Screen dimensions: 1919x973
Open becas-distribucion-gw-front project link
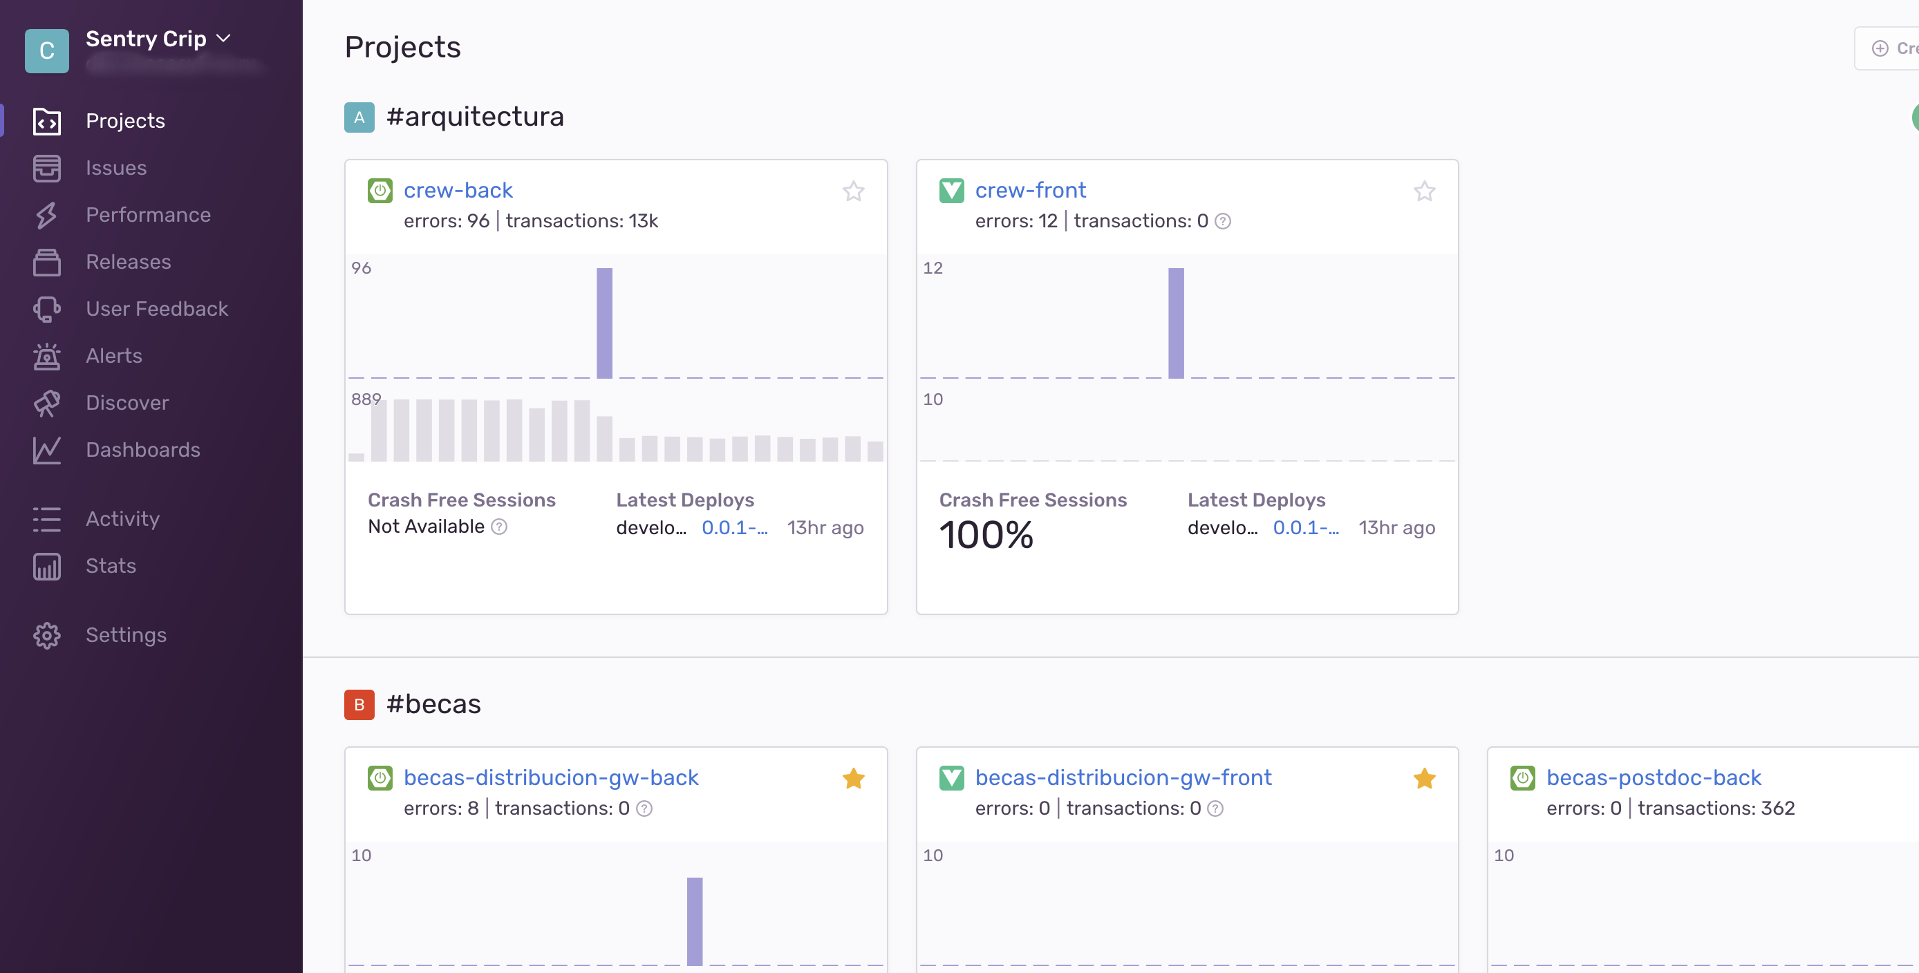pyautogui.click(x=1123, y=777)
